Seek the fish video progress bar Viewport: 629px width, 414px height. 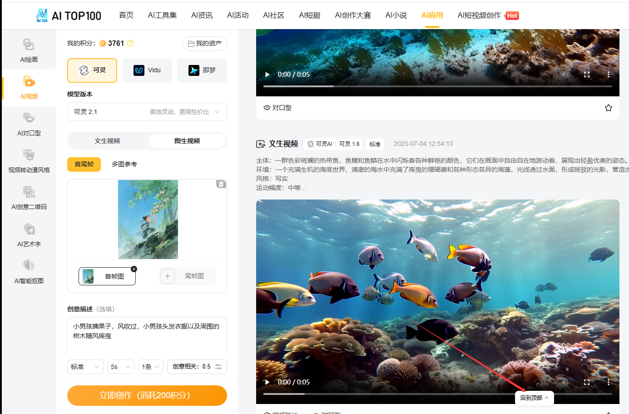[438, 394]
